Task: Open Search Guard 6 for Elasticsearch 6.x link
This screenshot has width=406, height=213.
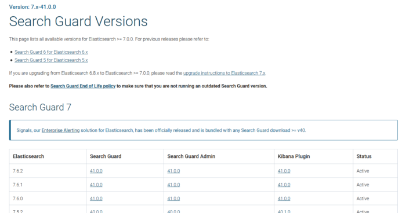Action: 51,52
